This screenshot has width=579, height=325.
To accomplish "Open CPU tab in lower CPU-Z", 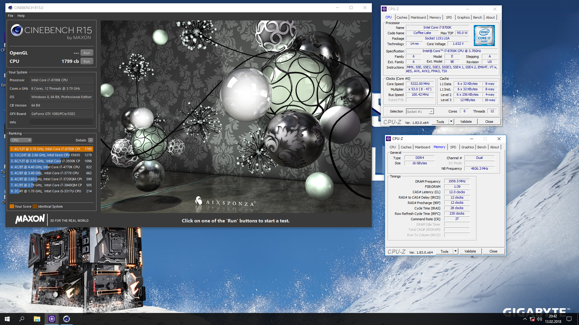I will point(393,147).
